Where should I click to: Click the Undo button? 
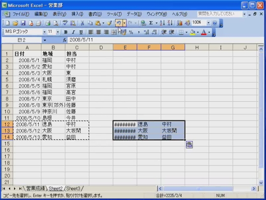(x=118, y=23)
